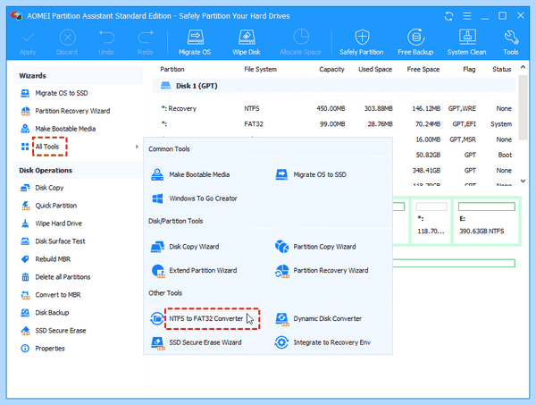The height and width of the screenshot is (405, 536).
Task: Click the refresh icon in title bar
Action: [448, 16]
